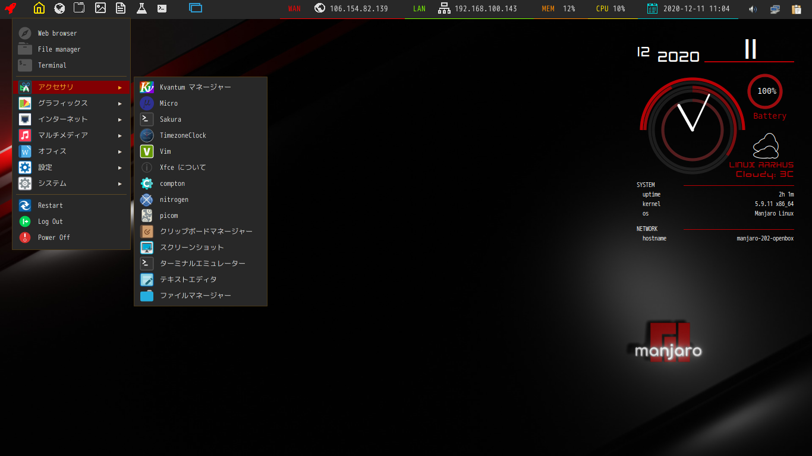Click the WAN address 106.154.82.139
This screenshot has width=812, height=456.
point(359,9)
